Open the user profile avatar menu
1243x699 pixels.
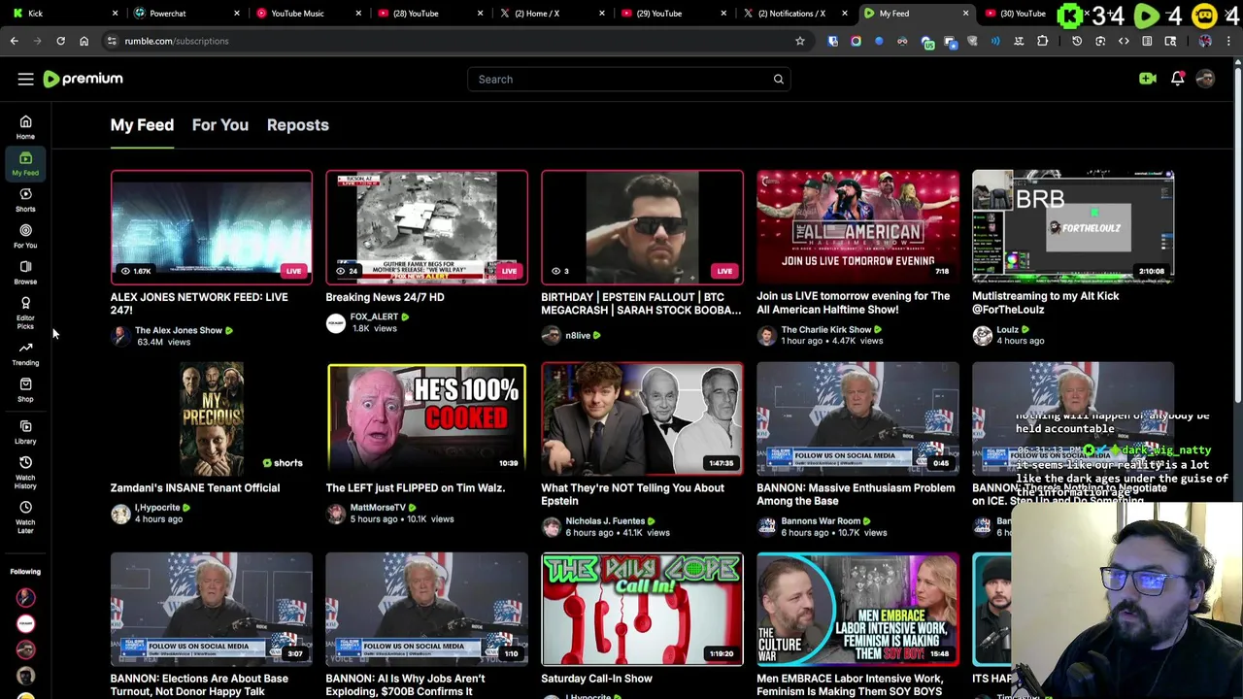tap(1205, 79)
